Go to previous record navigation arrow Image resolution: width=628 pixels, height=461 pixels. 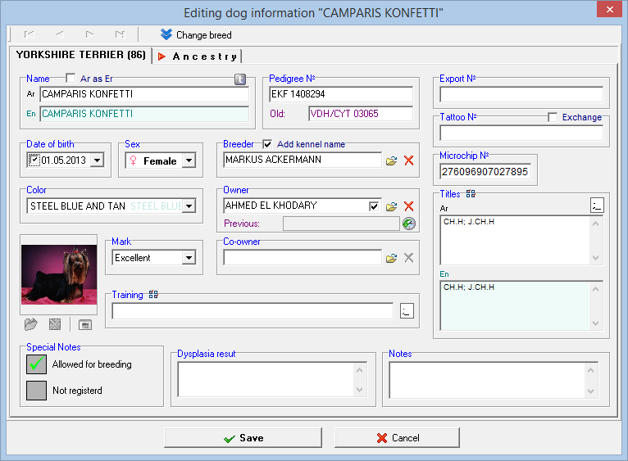pos(59,34)
